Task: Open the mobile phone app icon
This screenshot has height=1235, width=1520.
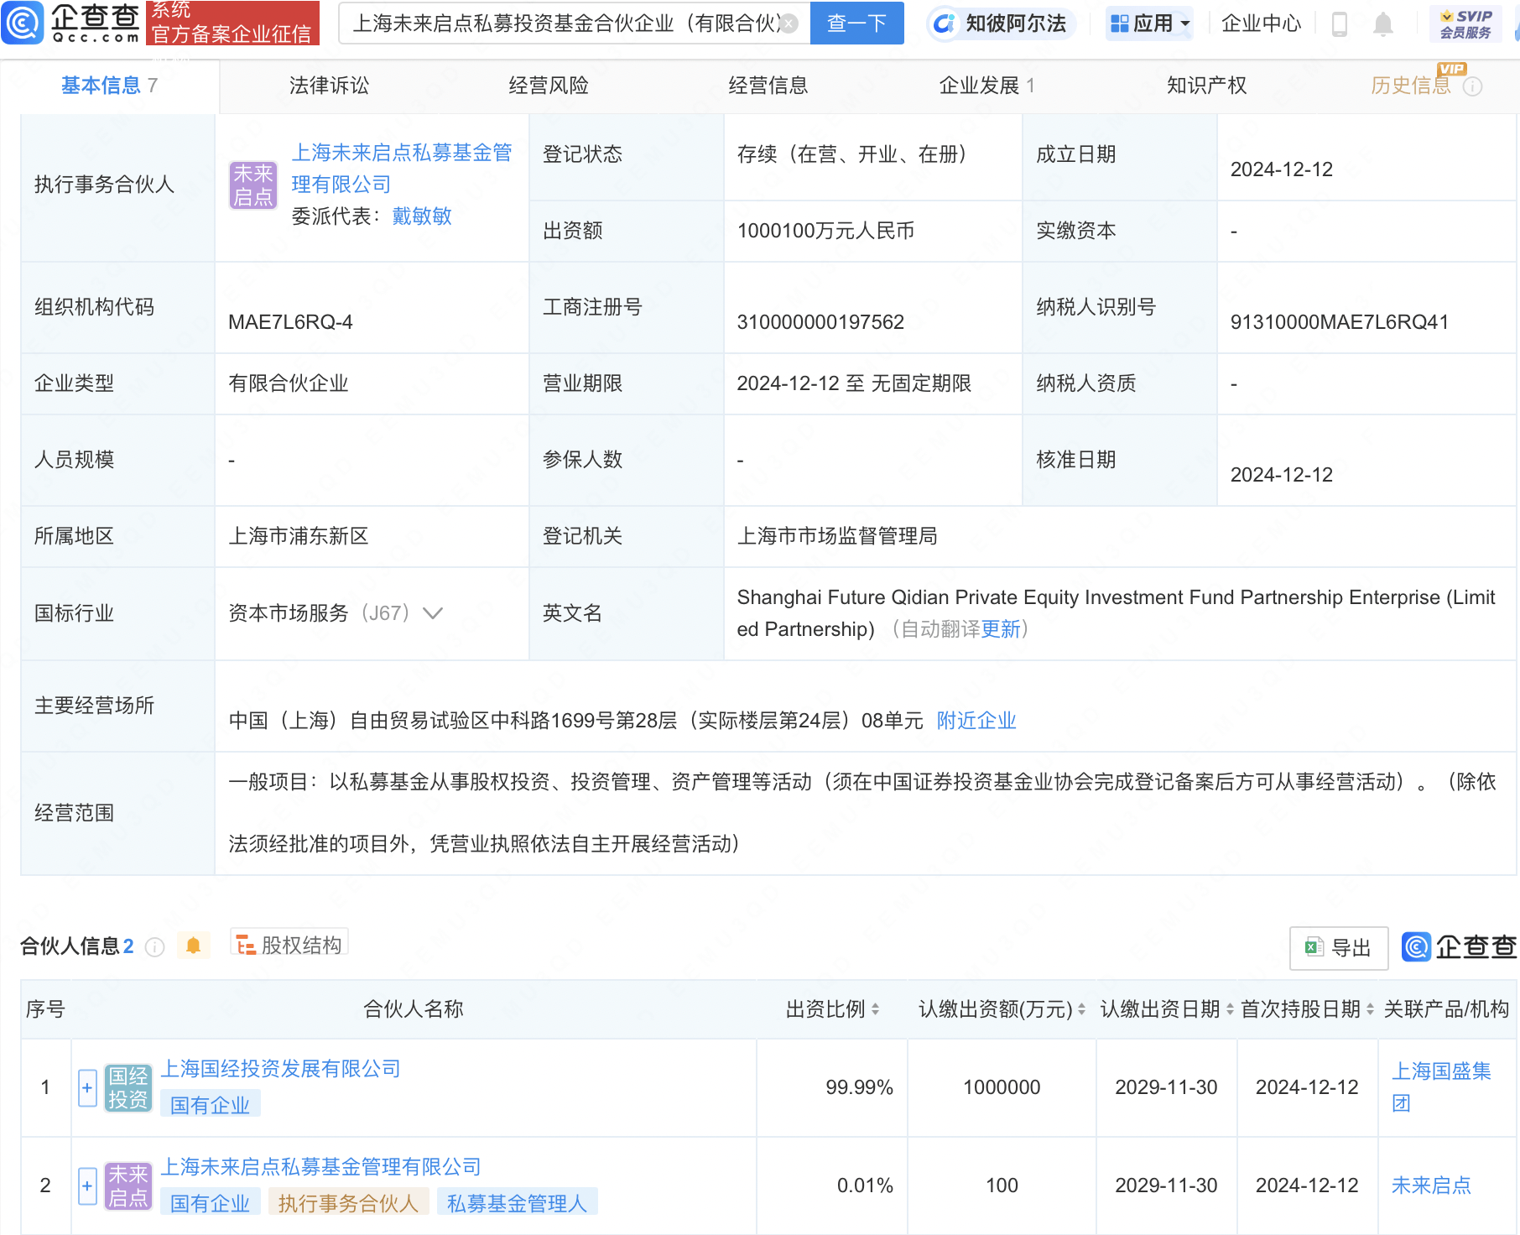Action: pyautogui.click(x=1340, y=24)
